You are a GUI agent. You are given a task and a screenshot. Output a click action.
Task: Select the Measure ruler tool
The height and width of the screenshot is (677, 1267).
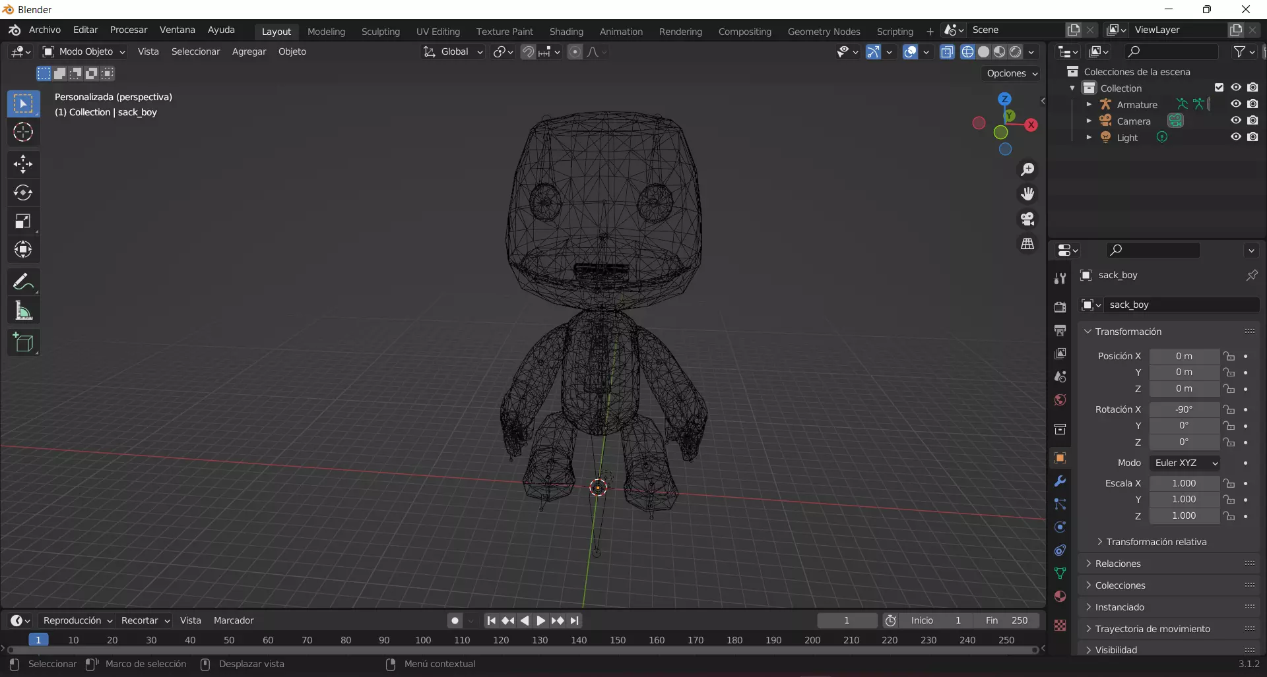(x=23, y=310)
